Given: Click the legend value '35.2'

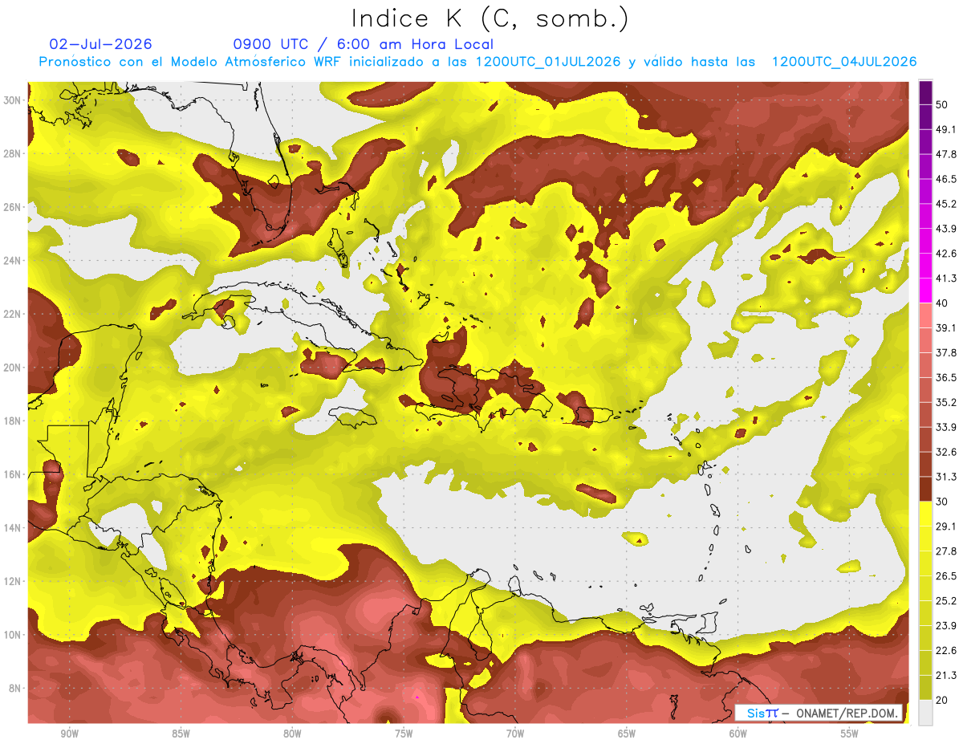Looking at the screenshot, I should [x=946, y=402].
